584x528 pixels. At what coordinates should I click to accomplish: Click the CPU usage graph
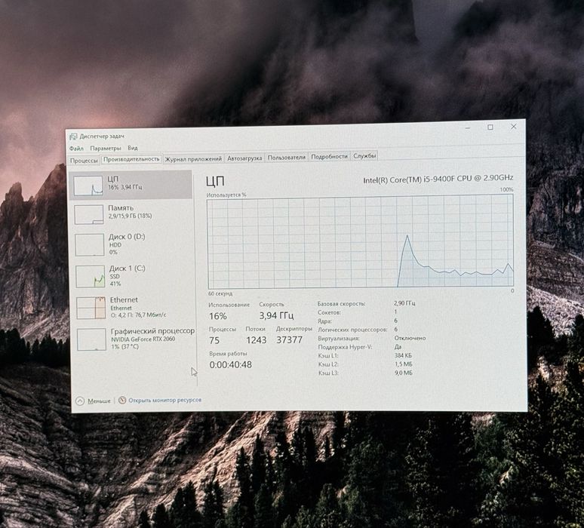(x=360, y=241)
